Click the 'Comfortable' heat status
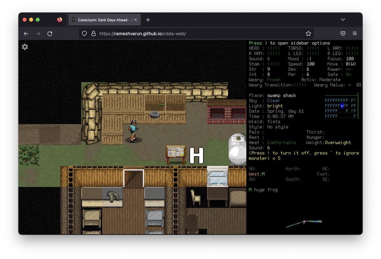381x259 pixels. (282, 143)
